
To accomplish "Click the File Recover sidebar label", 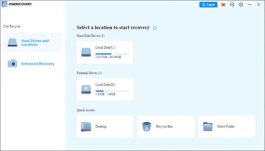I will click(x=12, y=26).
